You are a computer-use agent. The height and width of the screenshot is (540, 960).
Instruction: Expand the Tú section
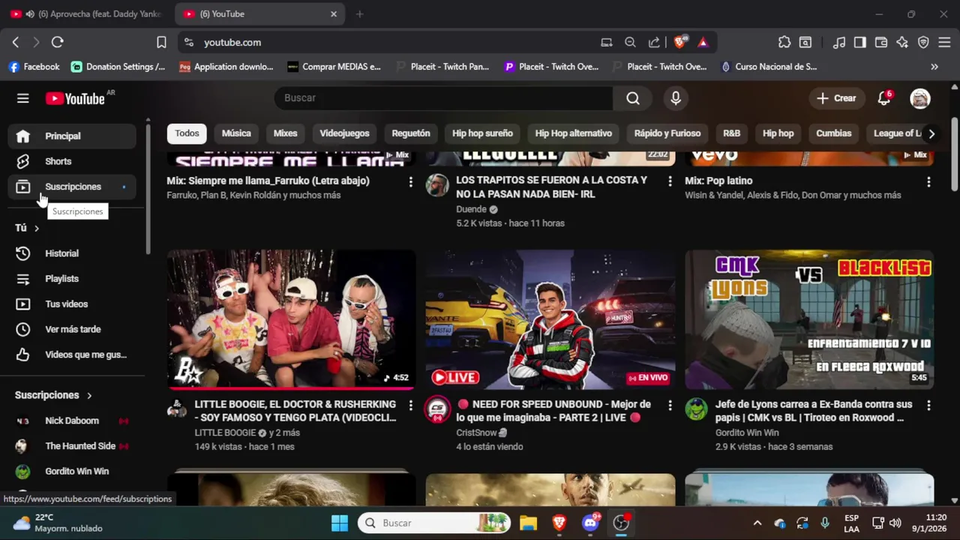[28, 228]
